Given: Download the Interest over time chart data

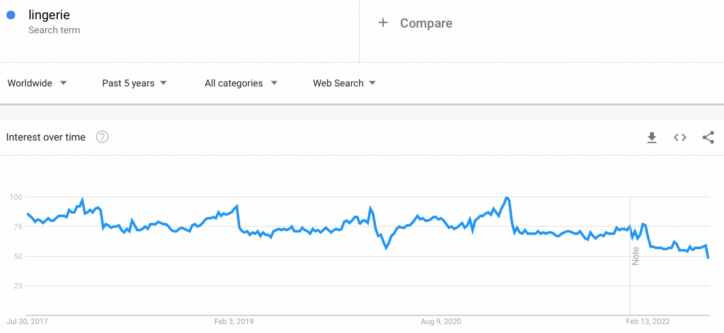Looking at the screenshot, I should coord(652,137).
